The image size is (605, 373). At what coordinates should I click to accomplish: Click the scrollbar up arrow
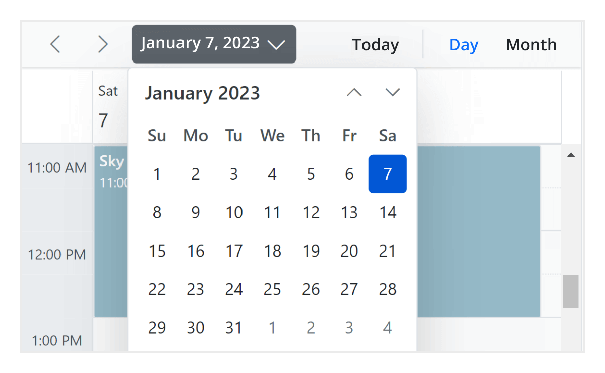[x=571, y=154]
